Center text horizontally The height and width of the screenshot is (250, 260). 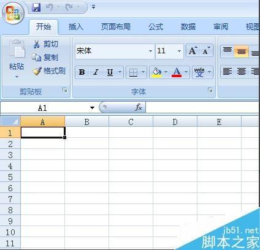pos(241,72)
